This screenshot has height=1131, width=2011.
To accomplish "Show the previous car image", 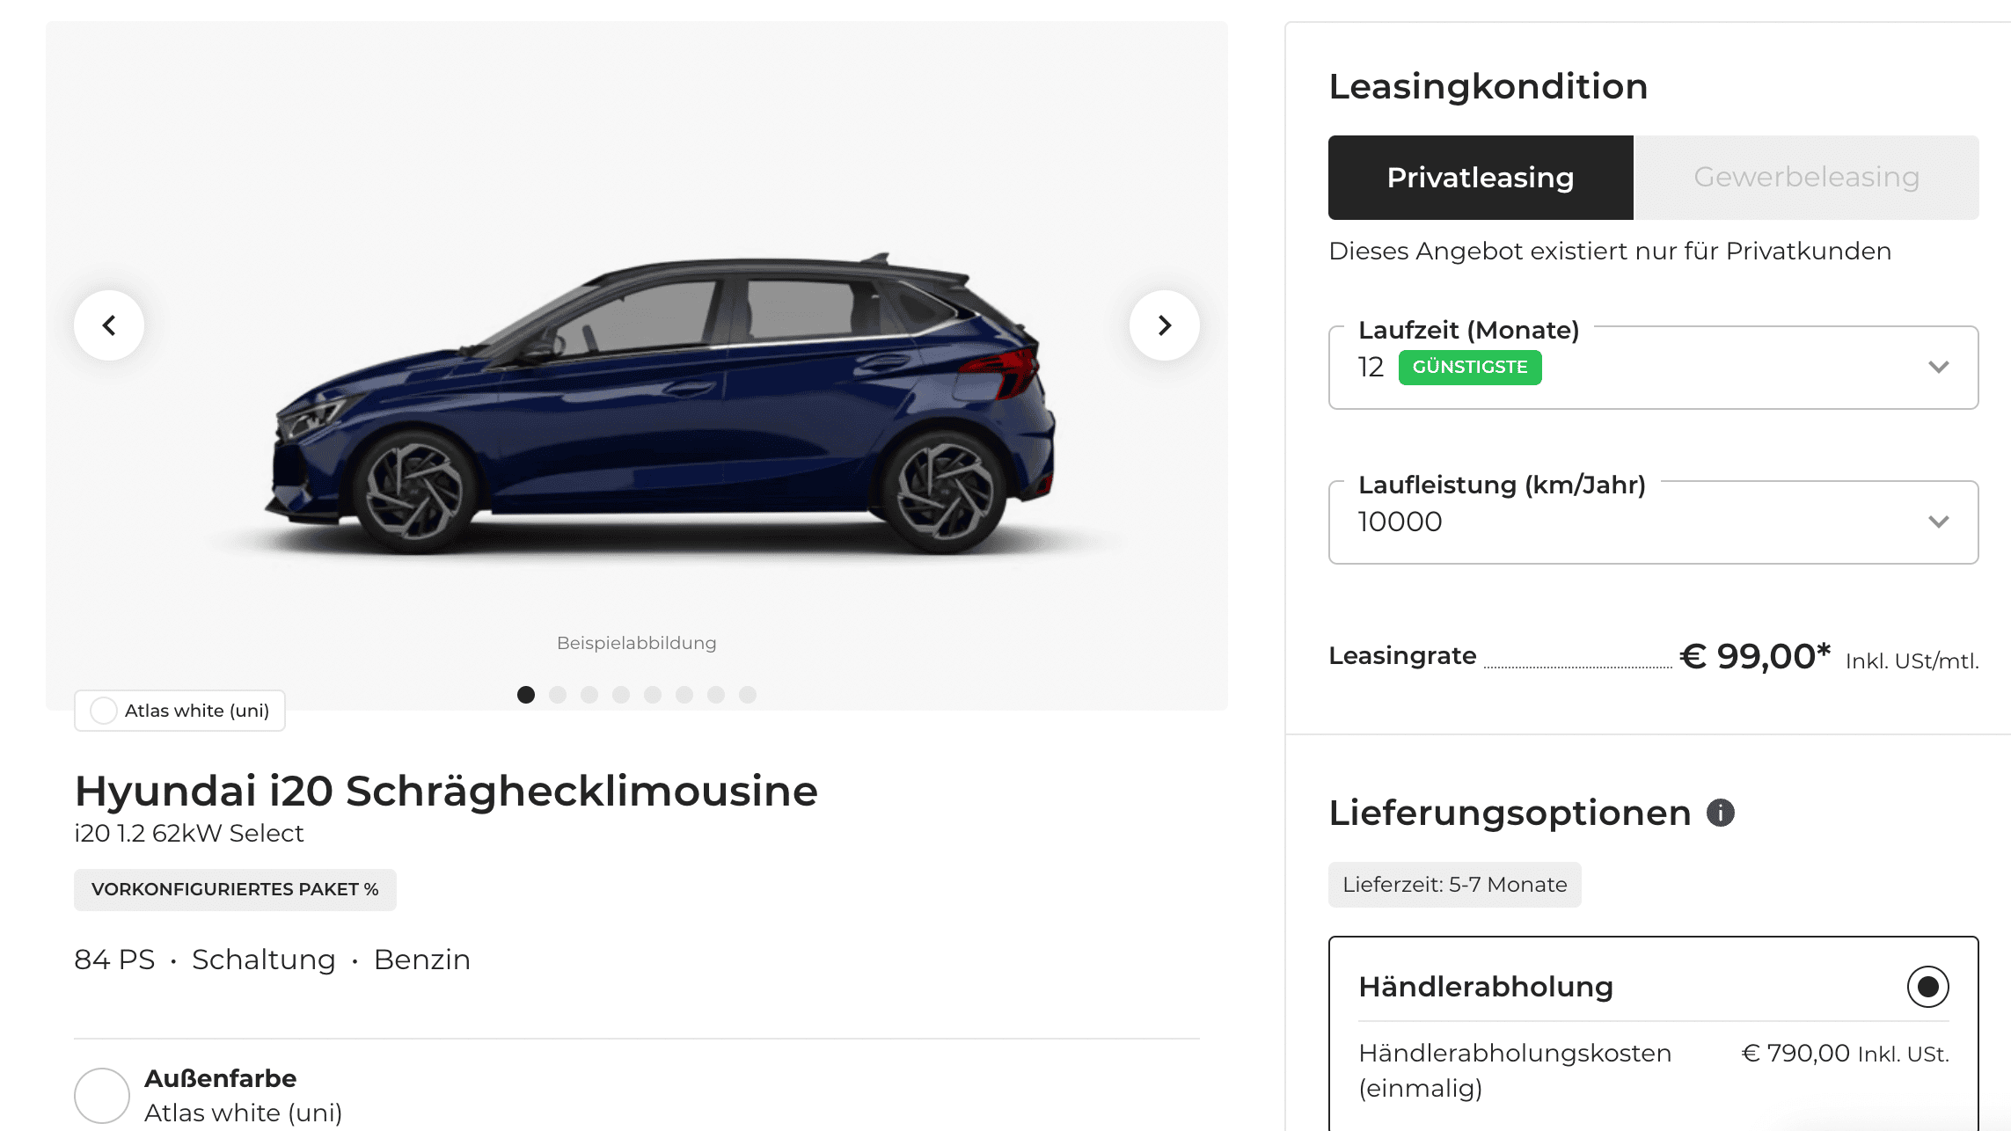I will coord(109,325).
